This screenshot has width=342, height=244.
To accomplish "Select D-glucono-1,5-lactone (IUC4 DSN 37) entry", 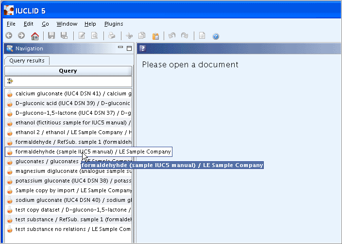I will [x=68, y=113].
